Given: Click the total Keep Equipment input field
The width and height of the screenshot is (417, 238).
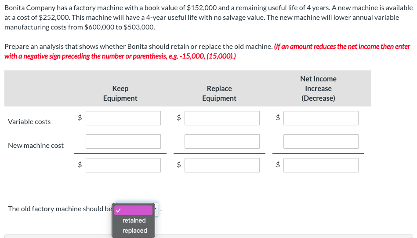Looking at the screenshot, I should click(123, 165).
